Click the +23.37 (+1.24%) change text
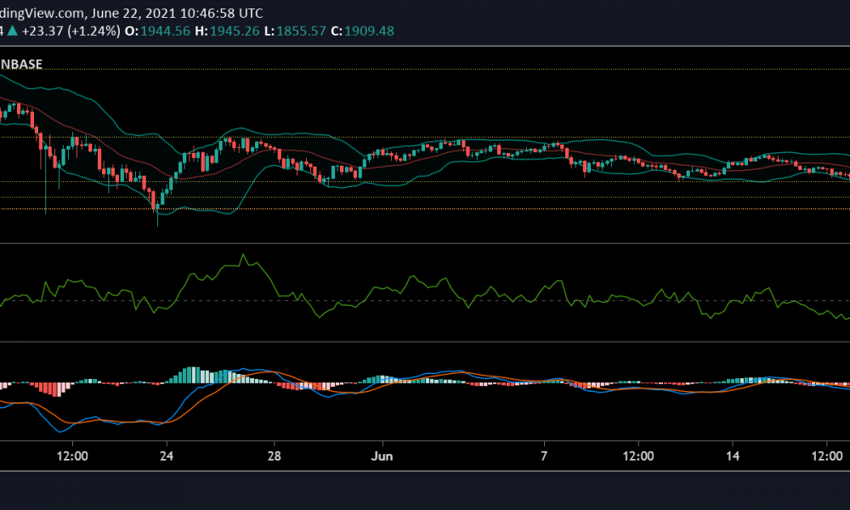 coord(71,31)
